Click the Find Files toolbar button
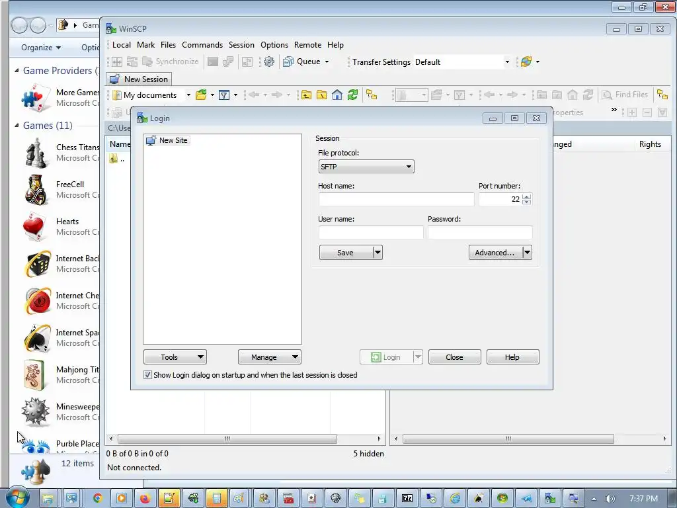This screenshot has width=677, height=508. click(x=625, y=95)
